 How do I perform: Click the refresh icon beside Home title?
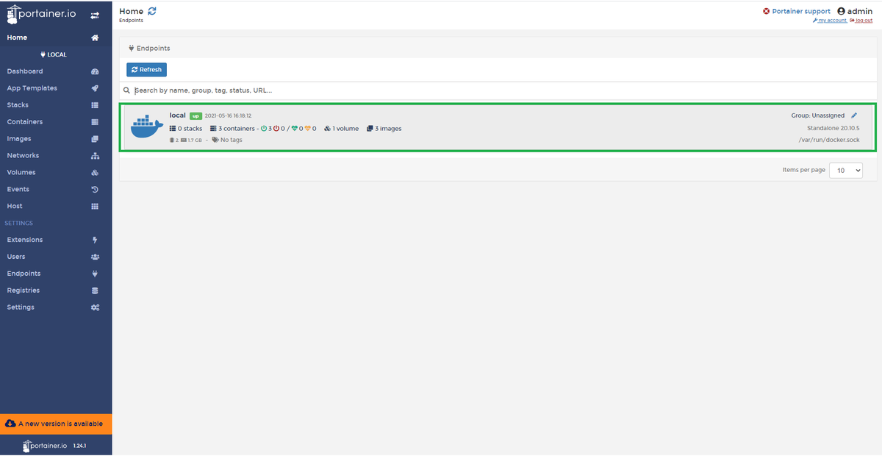pyautogui.click(x=152, y=11)
